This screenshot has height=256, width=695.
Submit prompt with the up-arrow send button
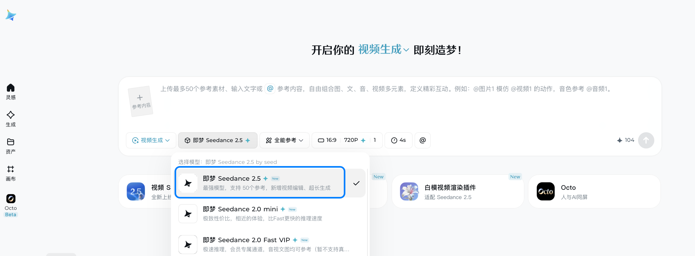pos(646,140)
